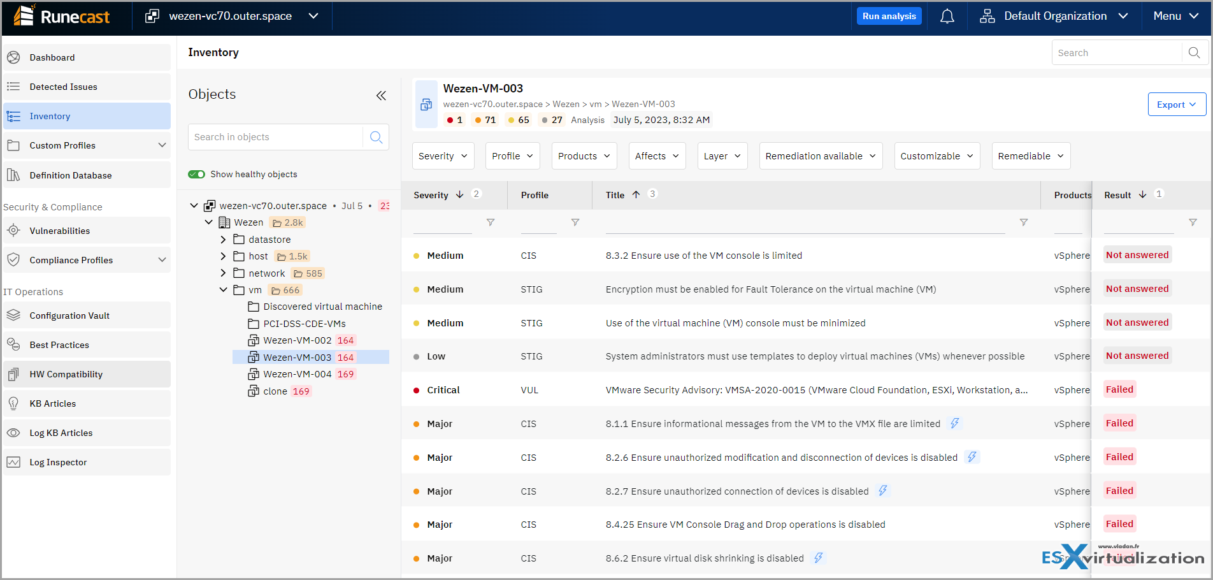
Task: Toggle Show healthy objects switch
Action: click(196, 174)
